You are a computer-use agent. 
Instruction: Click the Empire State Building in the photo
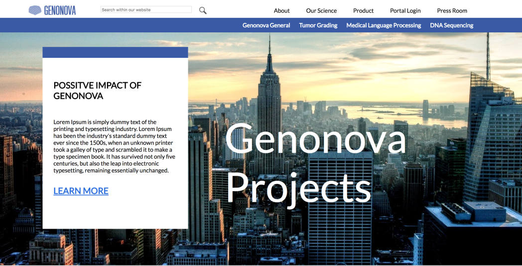pyautogui.click(x=269, y=90)
